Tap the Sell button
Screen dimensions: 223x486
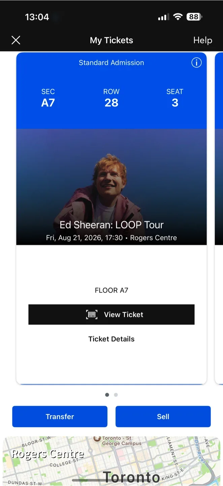pos(163,416)
